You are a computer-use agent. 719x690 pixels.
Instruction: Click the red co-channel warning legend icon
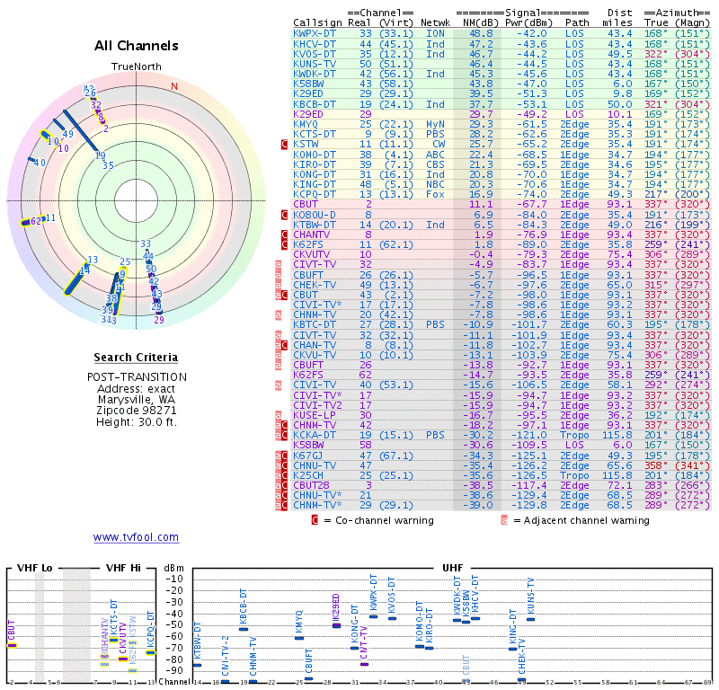click(315, 520)
